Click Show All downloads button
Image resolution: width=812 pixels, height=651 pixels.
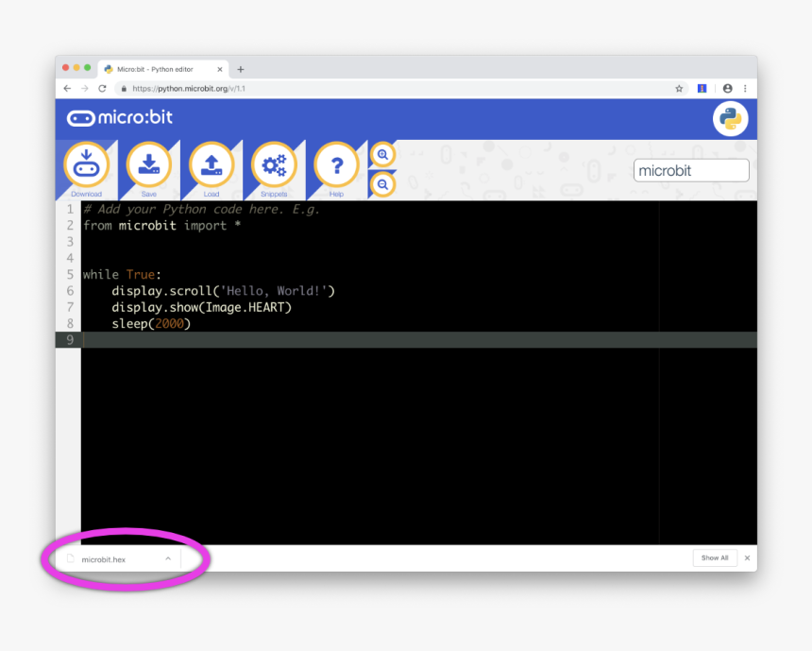pyautogui.click(x=715, y=558)
